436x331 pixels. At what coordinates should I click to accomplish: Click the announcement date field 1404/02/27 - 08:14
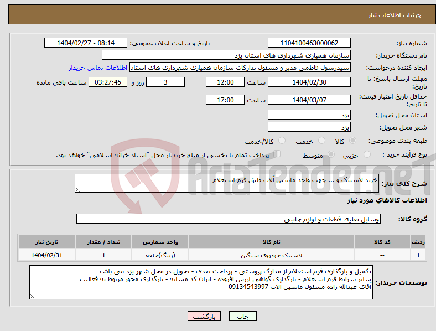(x=86, y=43)
